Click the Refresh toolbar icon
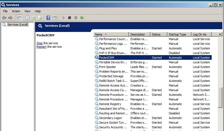This screenshot has height=131, width=224. [x=34, y=18]
